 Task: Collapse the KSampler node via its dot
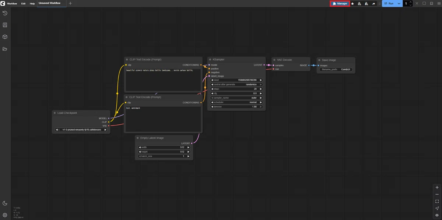tap(210, 59)
